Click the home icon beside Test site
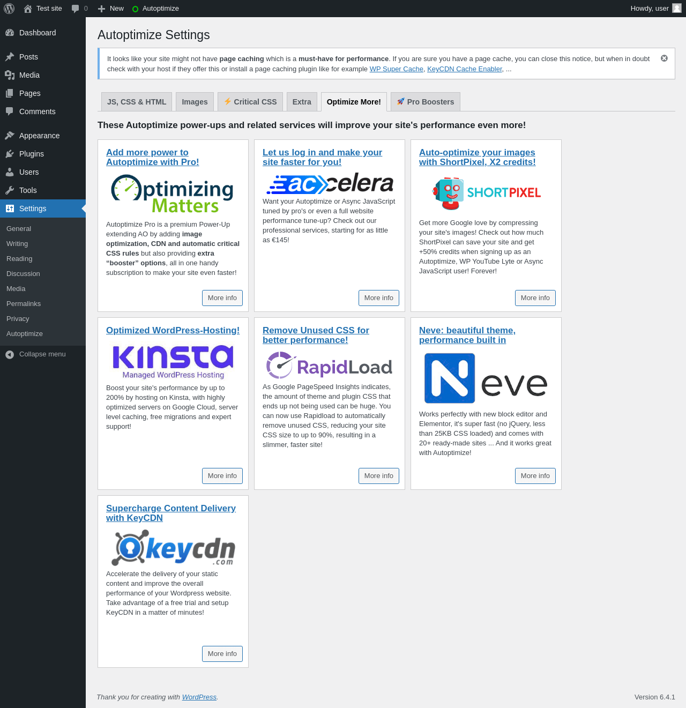The height and width of the screenshot is (708, 686). tap(28, 9)
